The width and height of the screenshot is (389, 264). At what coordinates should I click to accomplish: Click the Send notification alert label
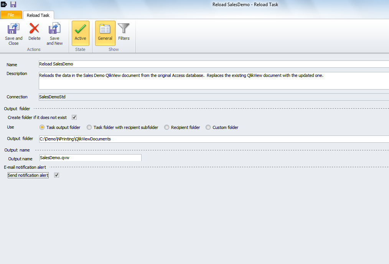28,175
